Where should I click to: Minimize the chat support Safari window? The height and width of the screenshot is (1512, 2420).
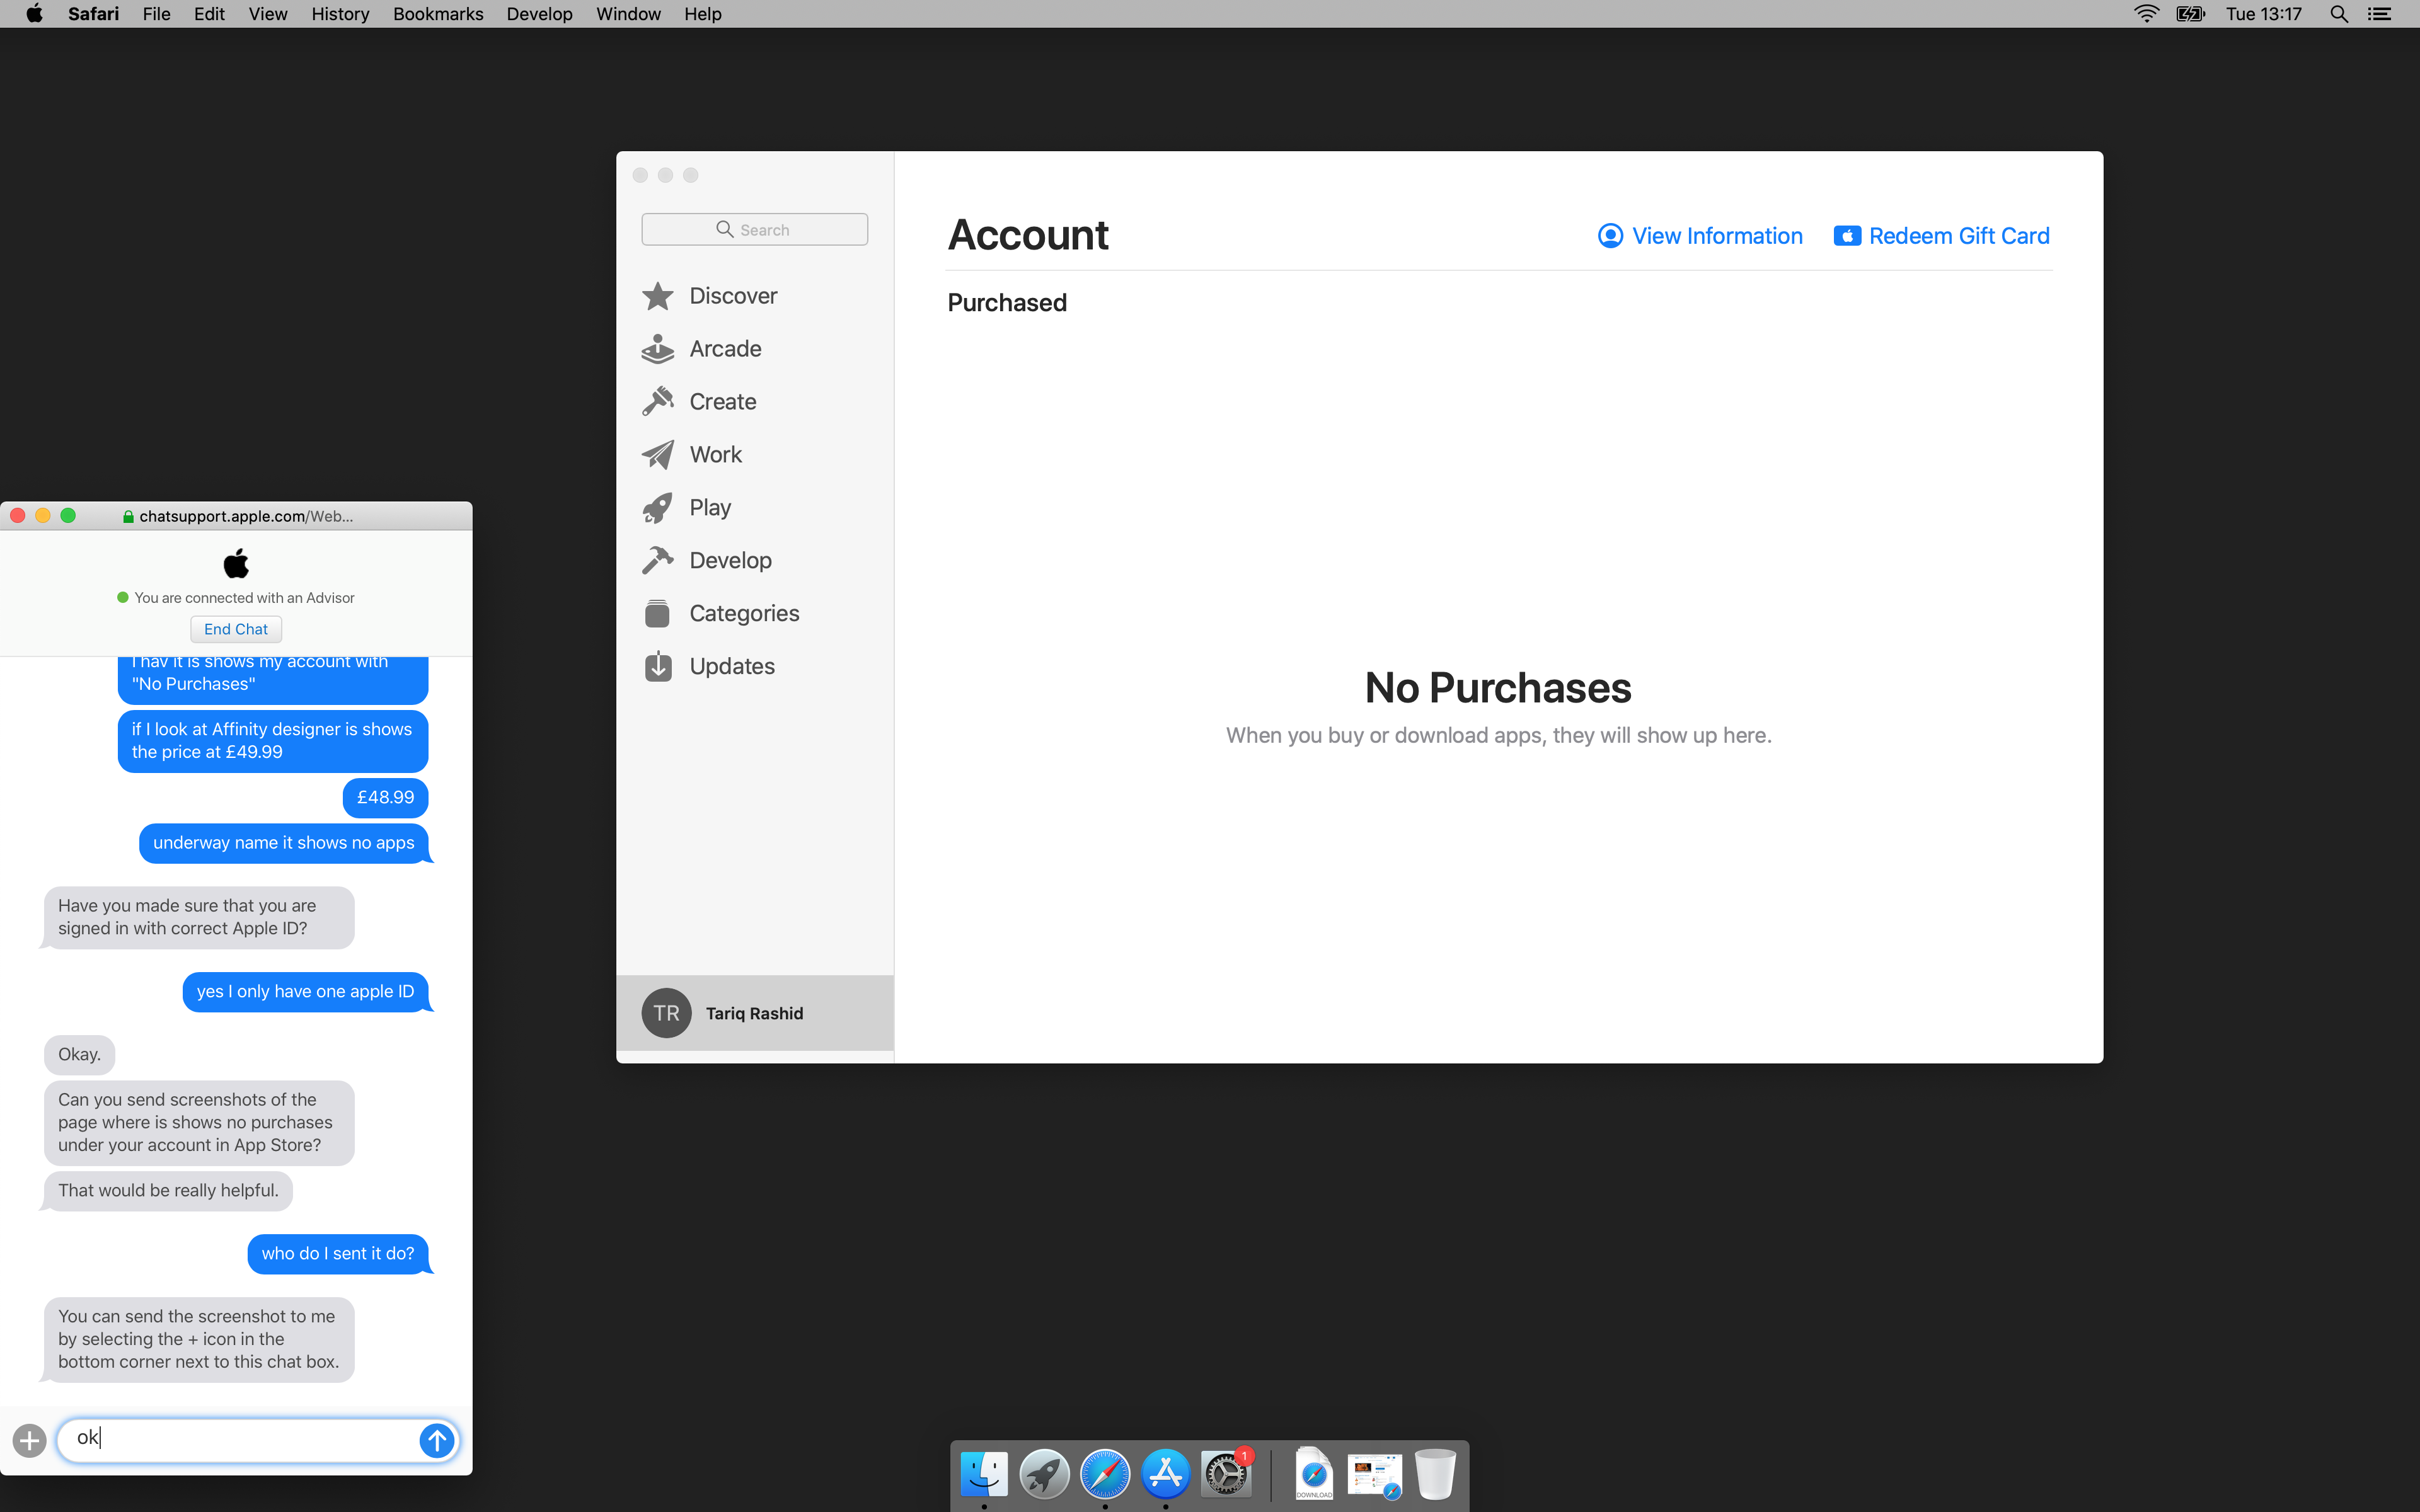[43, 516]
